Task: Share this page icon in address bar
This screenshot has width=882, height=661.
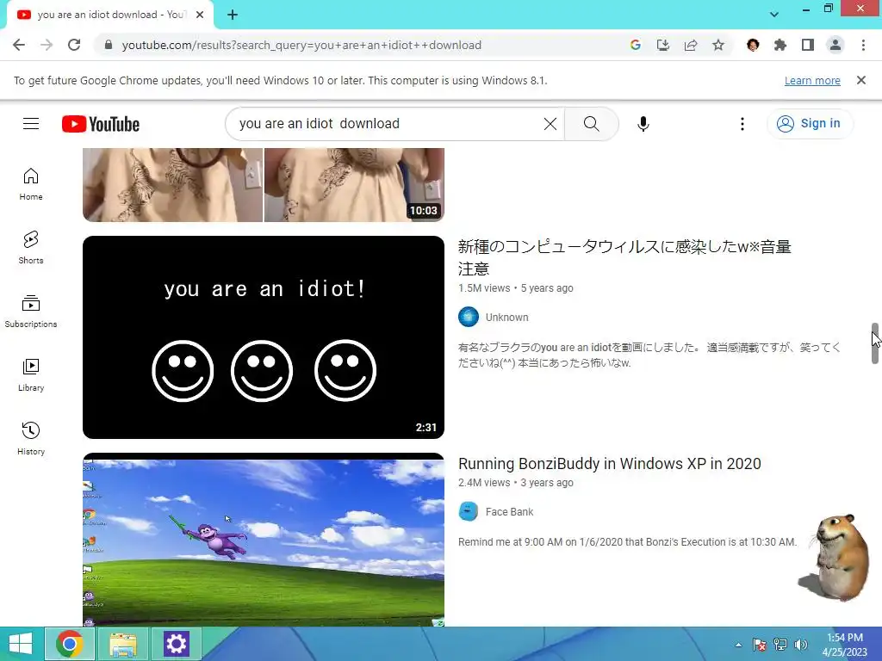Action: point(691,45)
